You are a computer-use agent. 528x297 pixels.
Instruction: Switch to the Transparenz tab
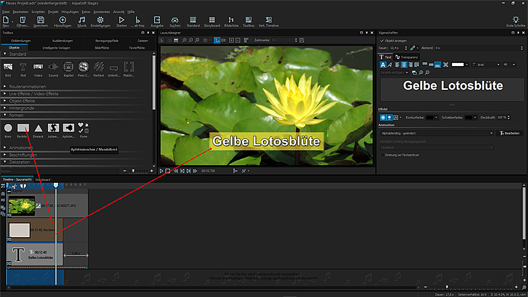point(407,57)
